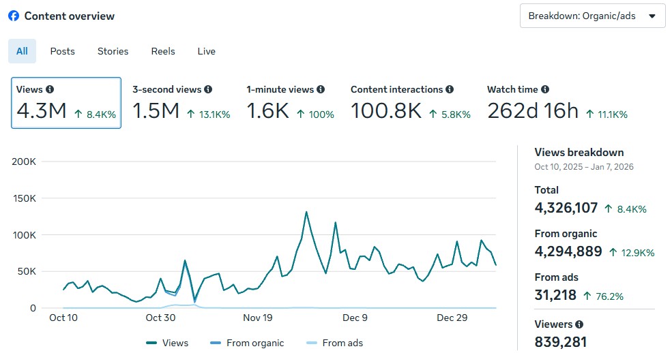Select the Watch time metric card

557,103
